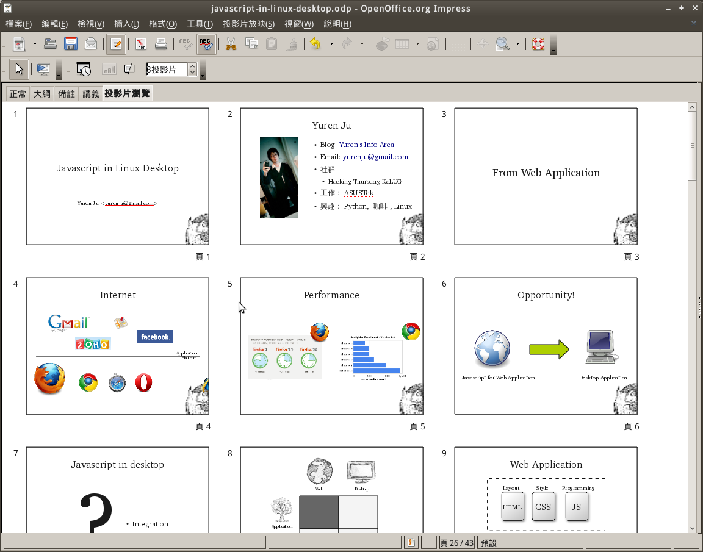Open the 說明(H) menu
Screen dimensions: 703x552
(337, 24)
